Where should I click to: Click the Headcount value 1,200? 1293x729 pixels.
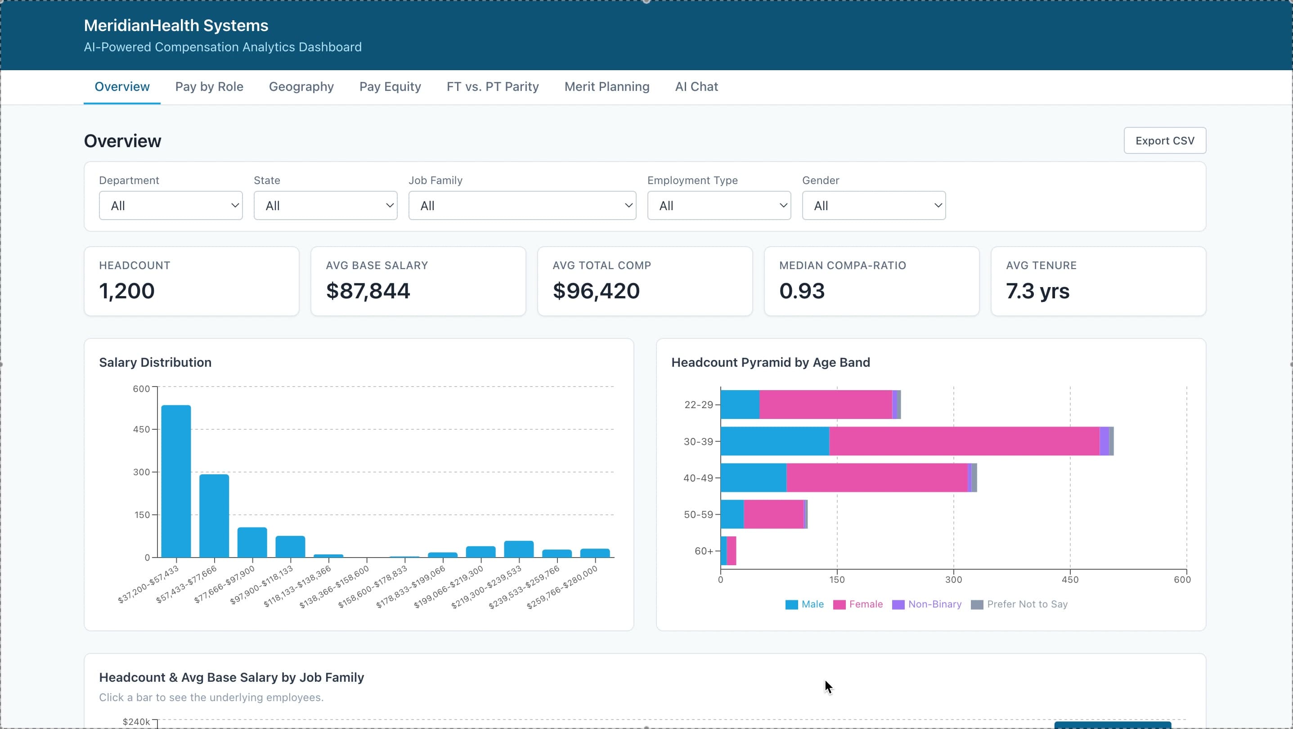click(x=127, y=291)
